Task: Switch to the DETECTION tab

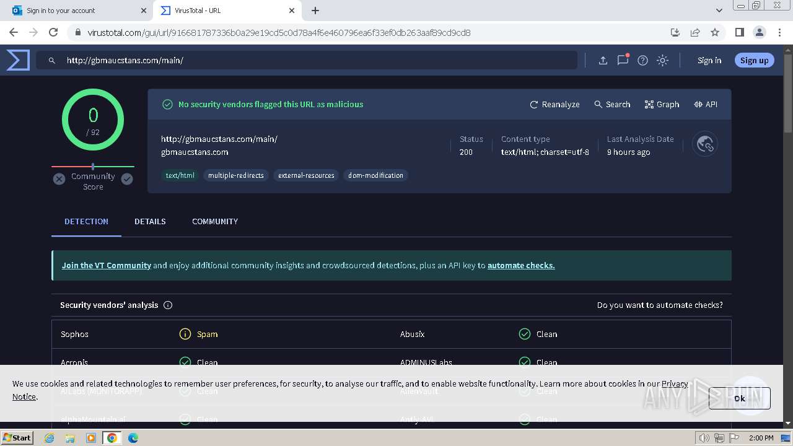Action: pos(86,221)
